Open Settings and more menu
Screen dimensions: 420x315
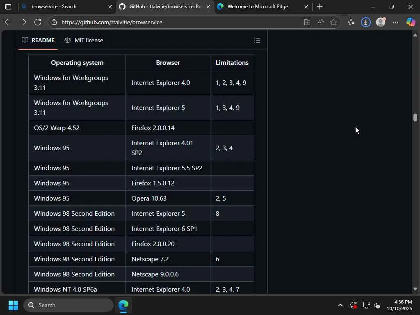click(395, 22)
